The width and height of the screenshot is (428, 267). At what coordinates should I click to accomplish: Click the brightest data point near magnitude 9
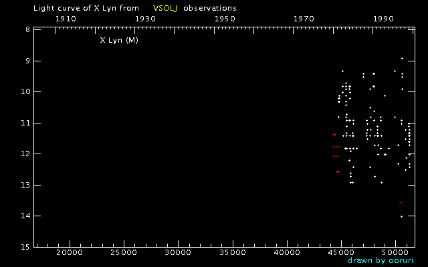(402, 58)
